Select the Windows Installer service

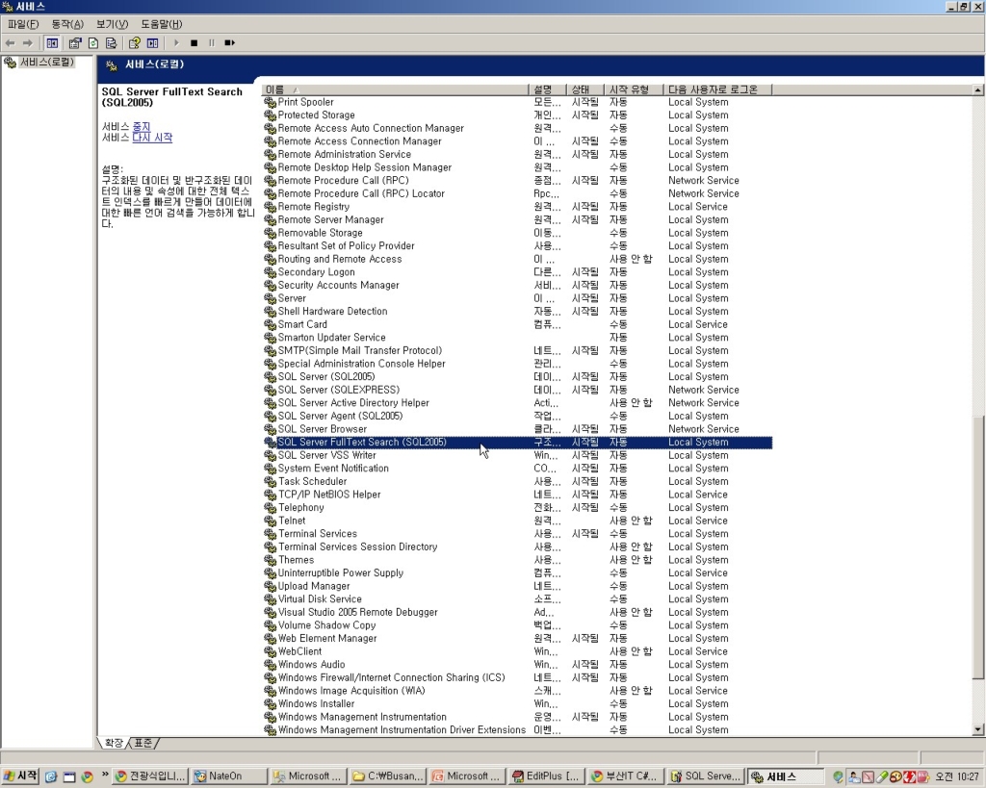click(x=517, y=703)
